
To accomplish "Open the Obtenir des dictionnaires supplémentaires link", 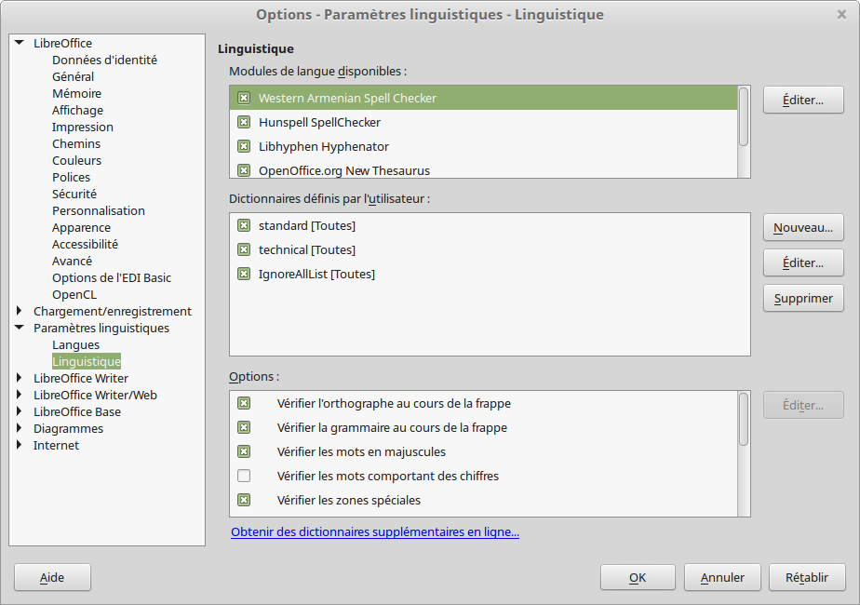I will pos(375,532).
